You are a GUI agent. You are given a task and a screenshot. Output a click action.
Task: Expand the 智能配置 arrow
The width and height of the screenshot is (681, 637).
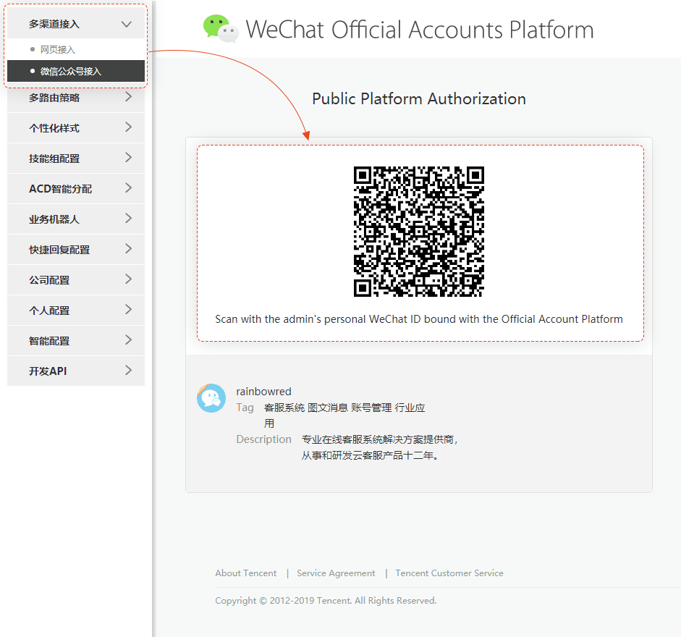128,340
